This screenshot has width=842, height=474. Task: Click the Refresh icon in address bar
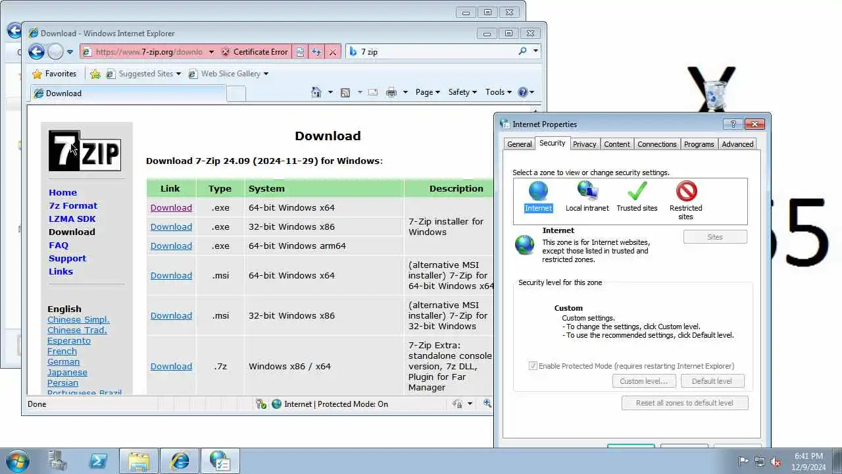tap(316, 52)
